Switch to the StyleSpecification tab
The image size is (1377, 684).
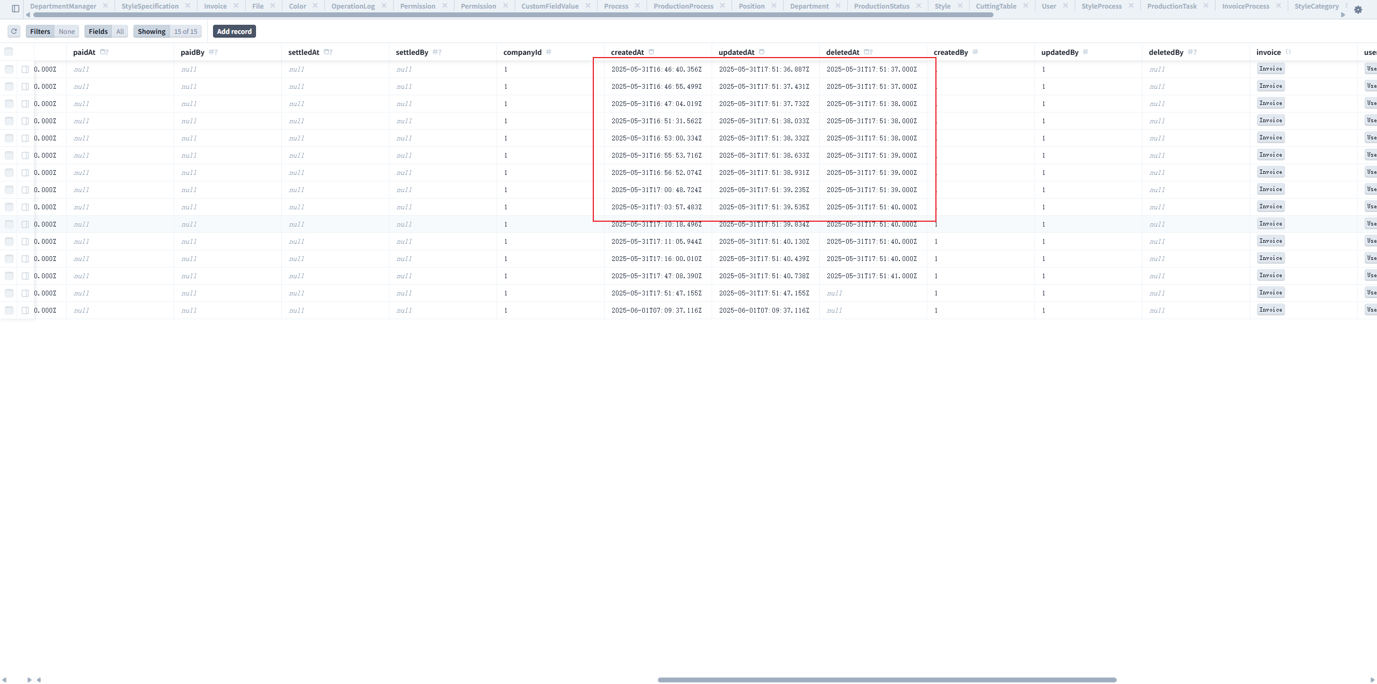(150, 6)
